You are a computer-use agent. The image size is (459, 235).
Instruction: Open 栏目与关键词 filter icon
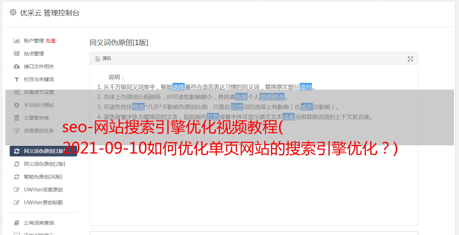(17, 79)
